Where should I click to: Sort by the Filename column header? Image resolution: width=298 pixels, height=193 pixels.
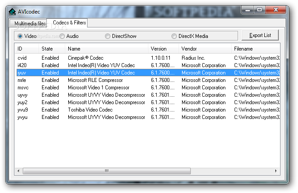pyautogui.click(x=256, y=49)
